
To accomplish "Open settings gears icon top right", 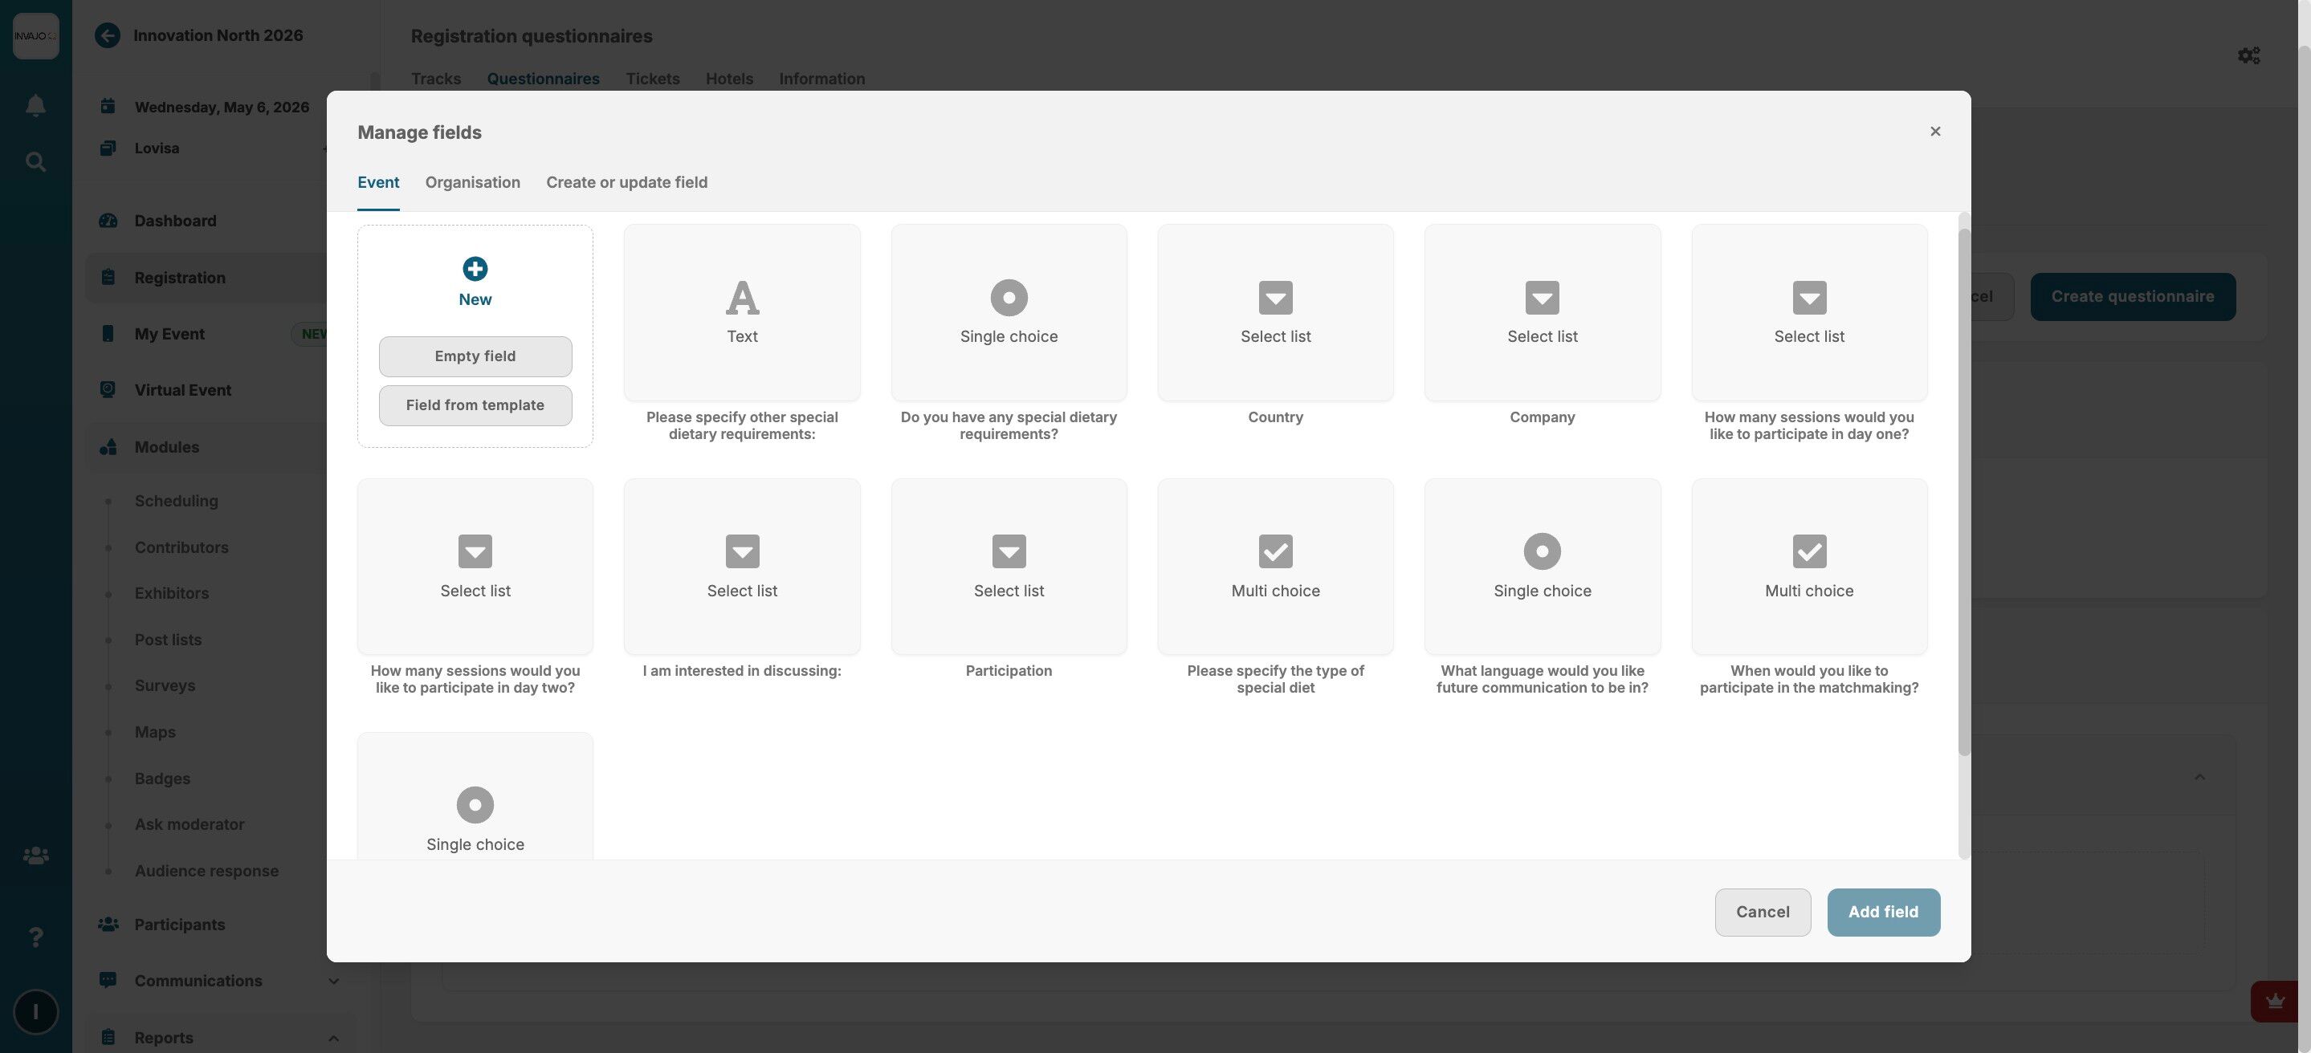I will tap(2248, 55).
